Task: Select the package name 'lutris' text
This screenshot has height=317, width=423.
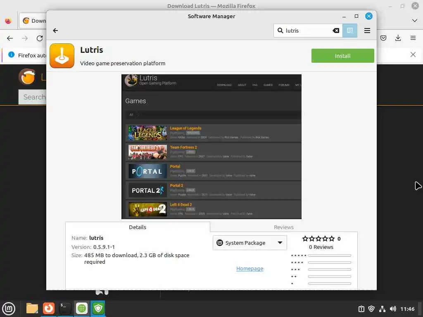Action: (x=96, y=238)
